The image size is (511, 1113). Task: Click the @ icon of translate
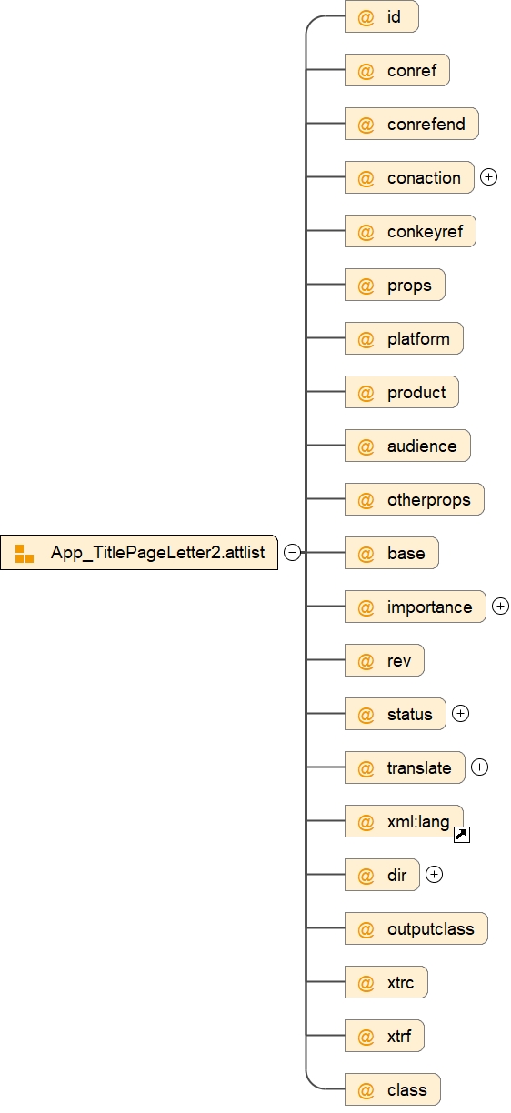coord(366,768)
